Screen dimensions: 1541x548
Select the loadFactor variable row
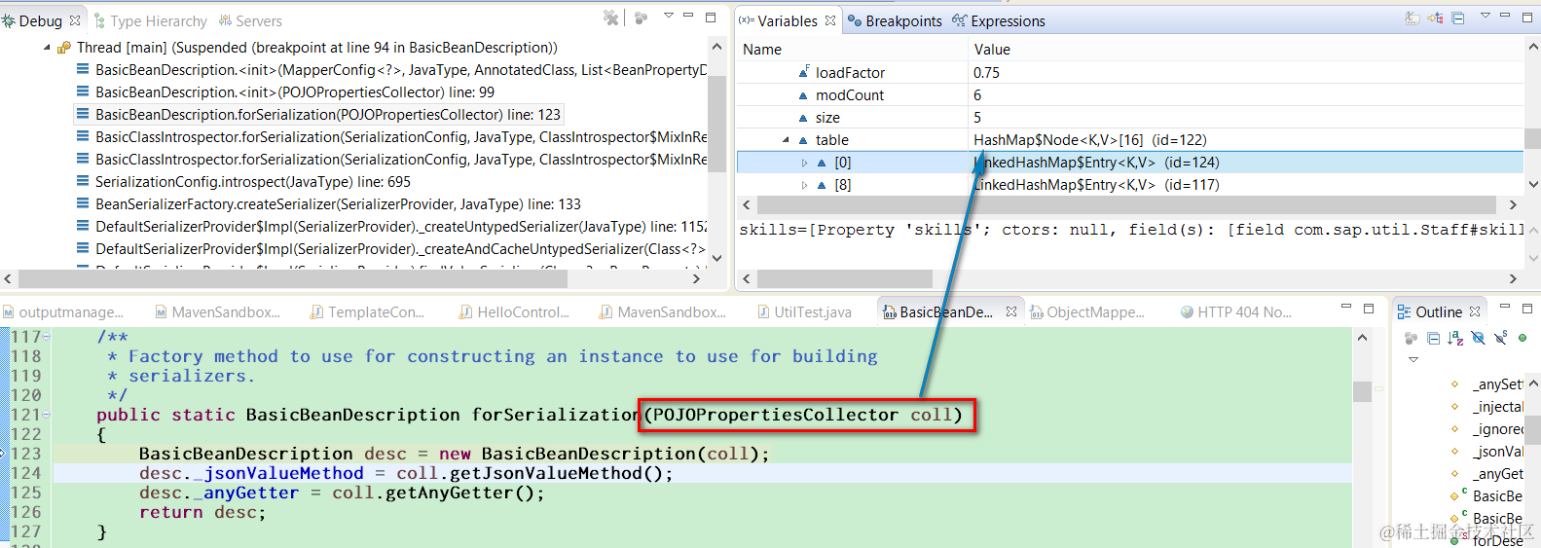(x=1129, y=73)
